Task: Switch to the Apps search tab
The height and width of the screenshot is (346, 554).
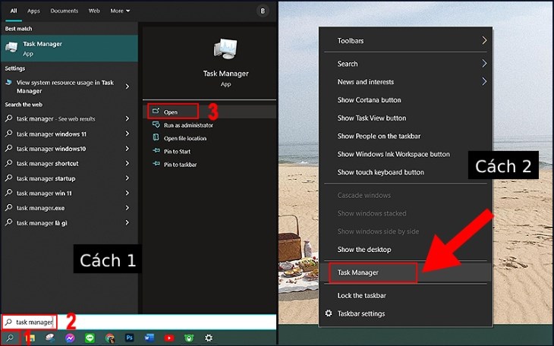Action: point(33,11)
